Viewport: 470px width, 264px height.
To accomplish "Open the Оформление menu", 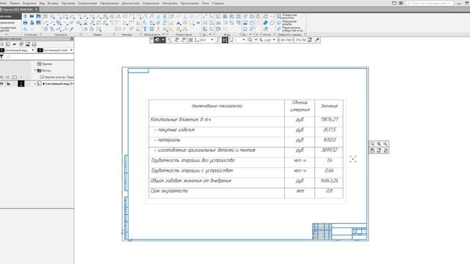I will click(x=109, y=3).
